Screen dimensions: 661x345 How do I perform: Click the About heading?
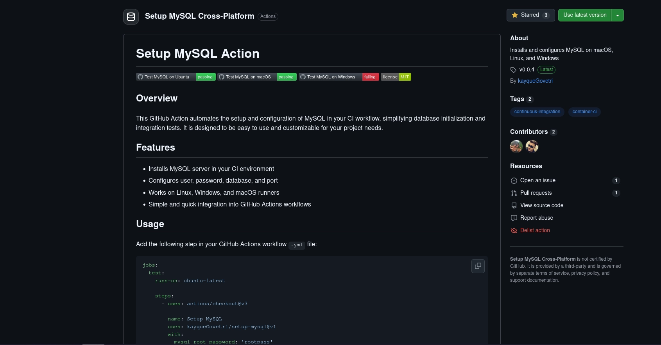(x=519, y=38)
